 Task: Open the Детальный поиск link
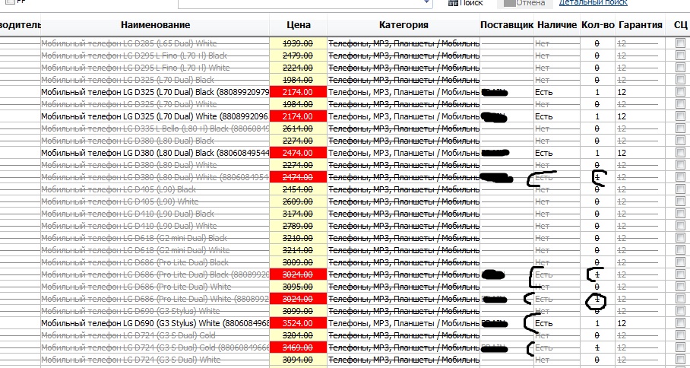tap(593, 2)
